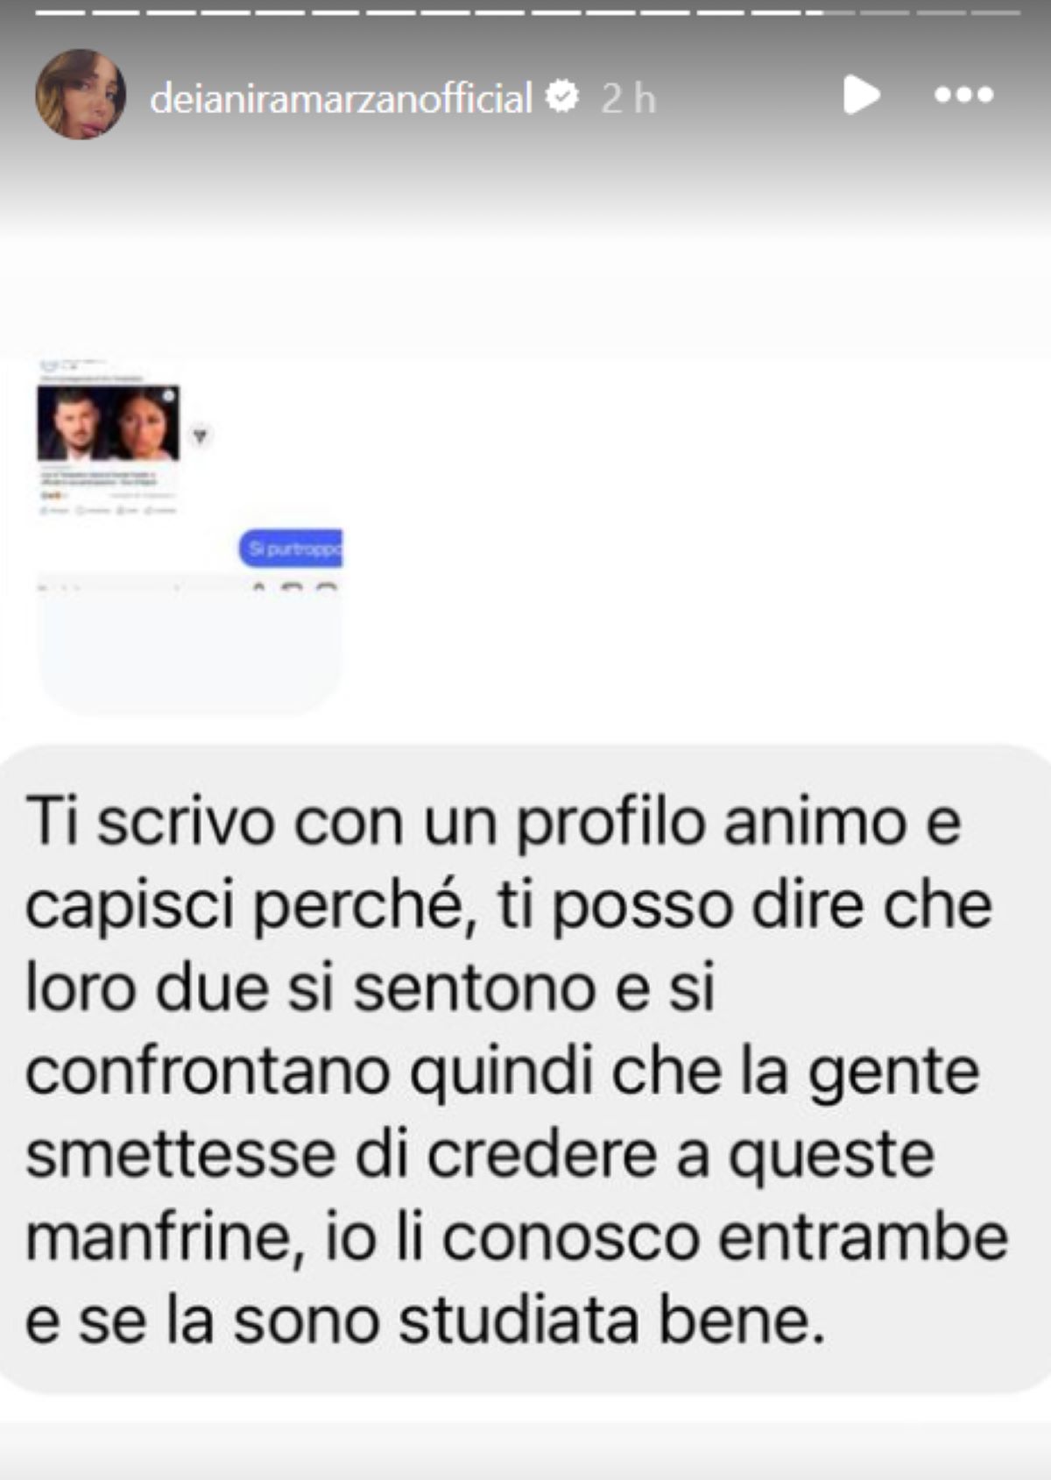Open the deianiramarzanofficial profile picture

pyautogui.click(x=81, y=94)
